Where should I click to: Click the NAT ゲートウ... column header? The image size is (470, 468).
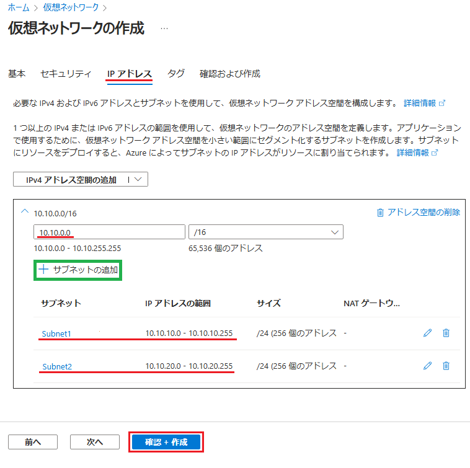(371, 303)
